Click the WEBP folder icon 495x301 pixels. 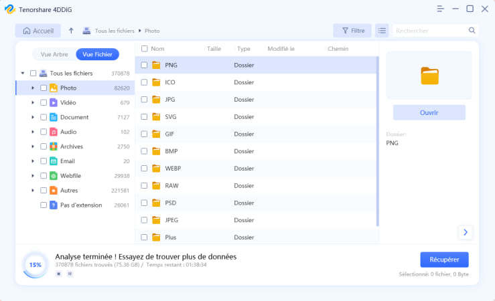pos(156,169)
